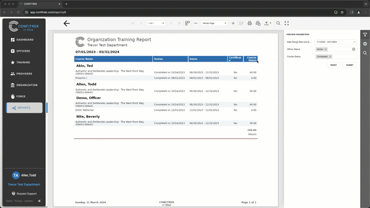The height and width of the screenshot is (208, 370).
Task: Open the filter parameters panel icon
Action: pos(365,35)
